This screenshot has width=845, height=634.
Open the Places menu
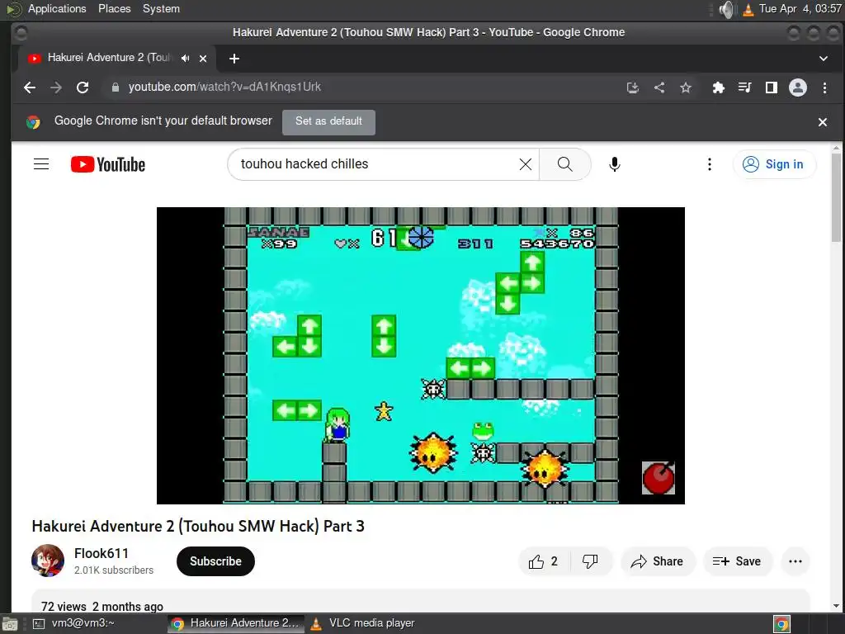[x=114, y=8]
